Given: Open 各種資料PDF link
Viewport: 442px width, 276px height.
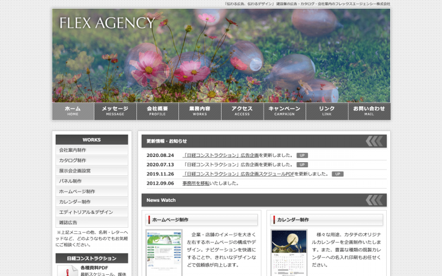Looking at the screenshot, I should (94, 267).
